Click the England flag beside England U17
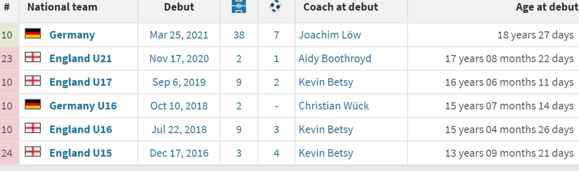 point(33,81)
